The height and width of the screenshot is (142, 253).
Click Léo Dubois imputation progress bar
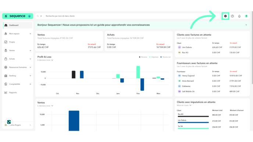pos(193,123)
